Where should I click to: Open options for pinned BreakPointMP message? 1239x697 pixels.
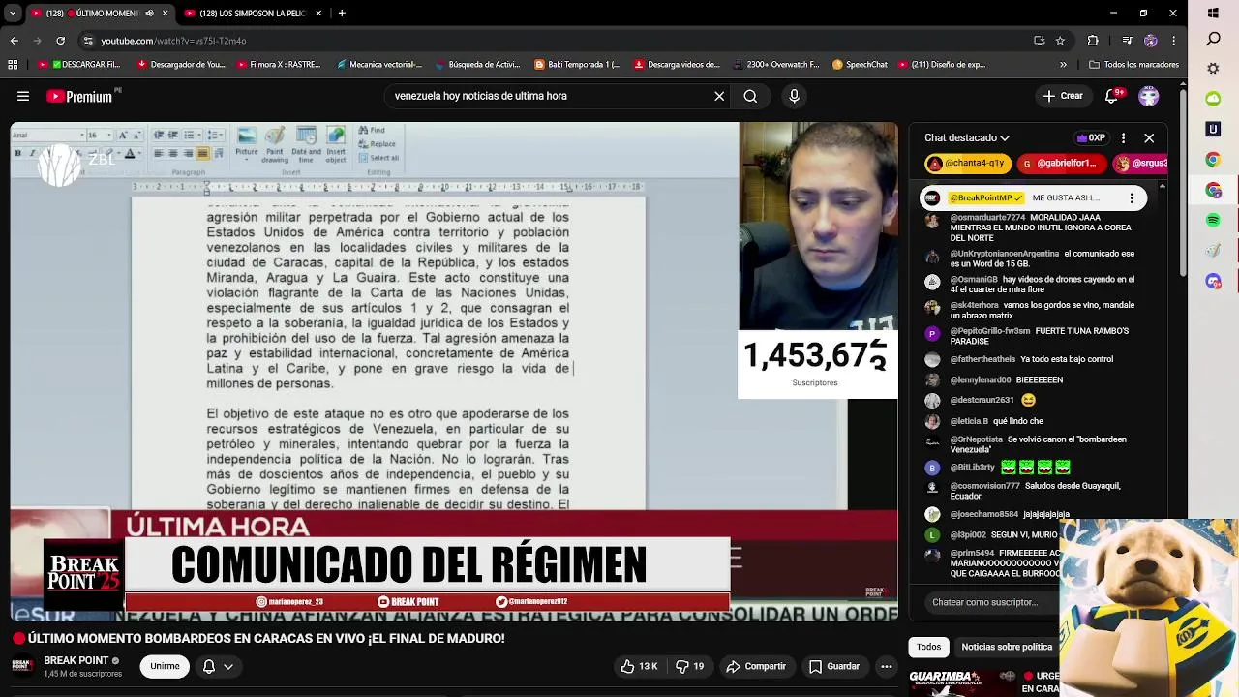coord(1132,198)
